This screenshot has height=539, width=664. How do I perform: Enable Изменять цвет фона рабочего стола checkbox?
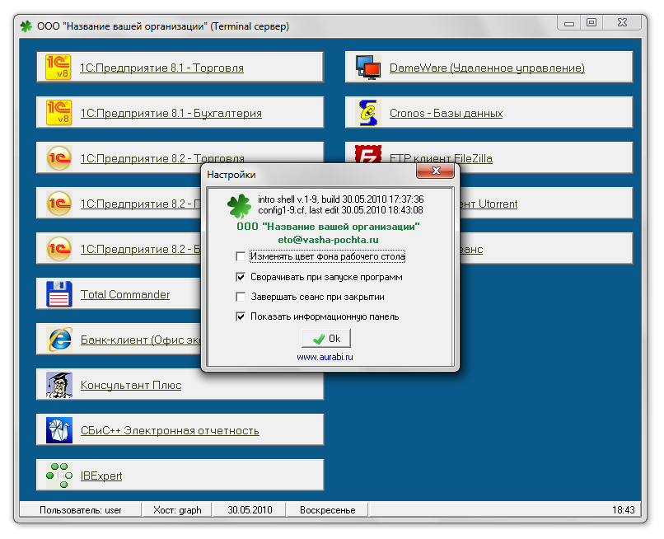(x=241, y=257)
